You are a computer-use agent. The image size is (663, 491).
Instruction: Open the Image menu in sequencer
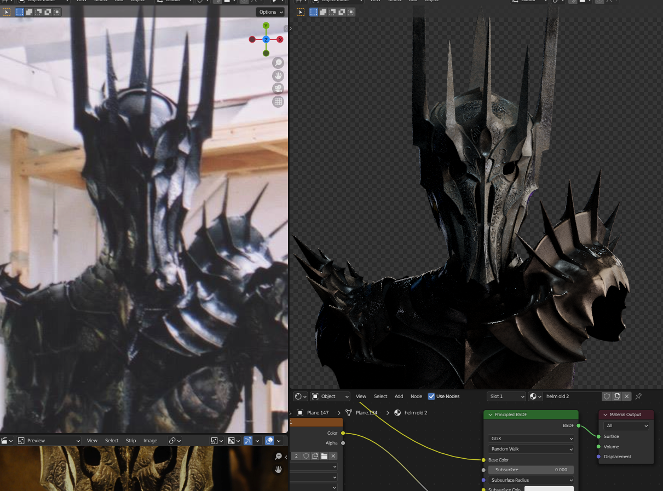click(x=150, y=441)
